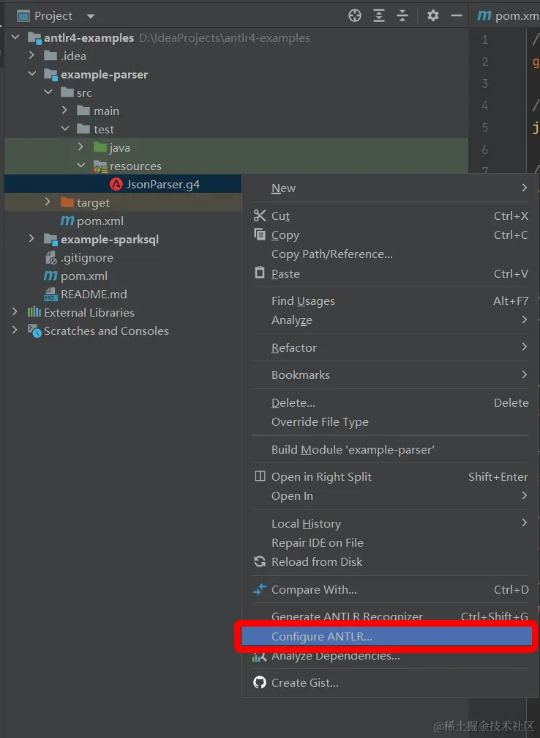Choose Find Usages
540x738 pixels.
(390, 300)
